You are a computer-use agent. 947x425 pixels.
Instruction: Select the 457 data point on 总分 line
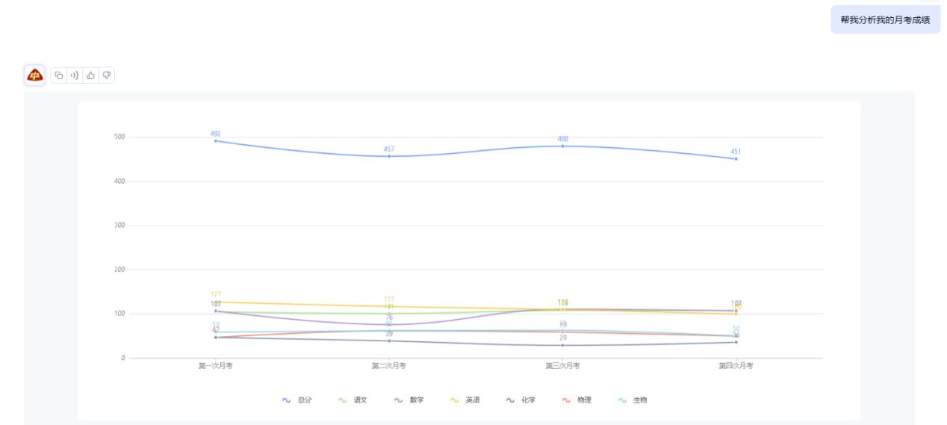coord(389,156)
